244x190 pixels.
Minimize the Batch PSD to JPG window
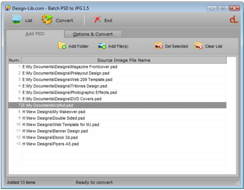tap(211, 8)
